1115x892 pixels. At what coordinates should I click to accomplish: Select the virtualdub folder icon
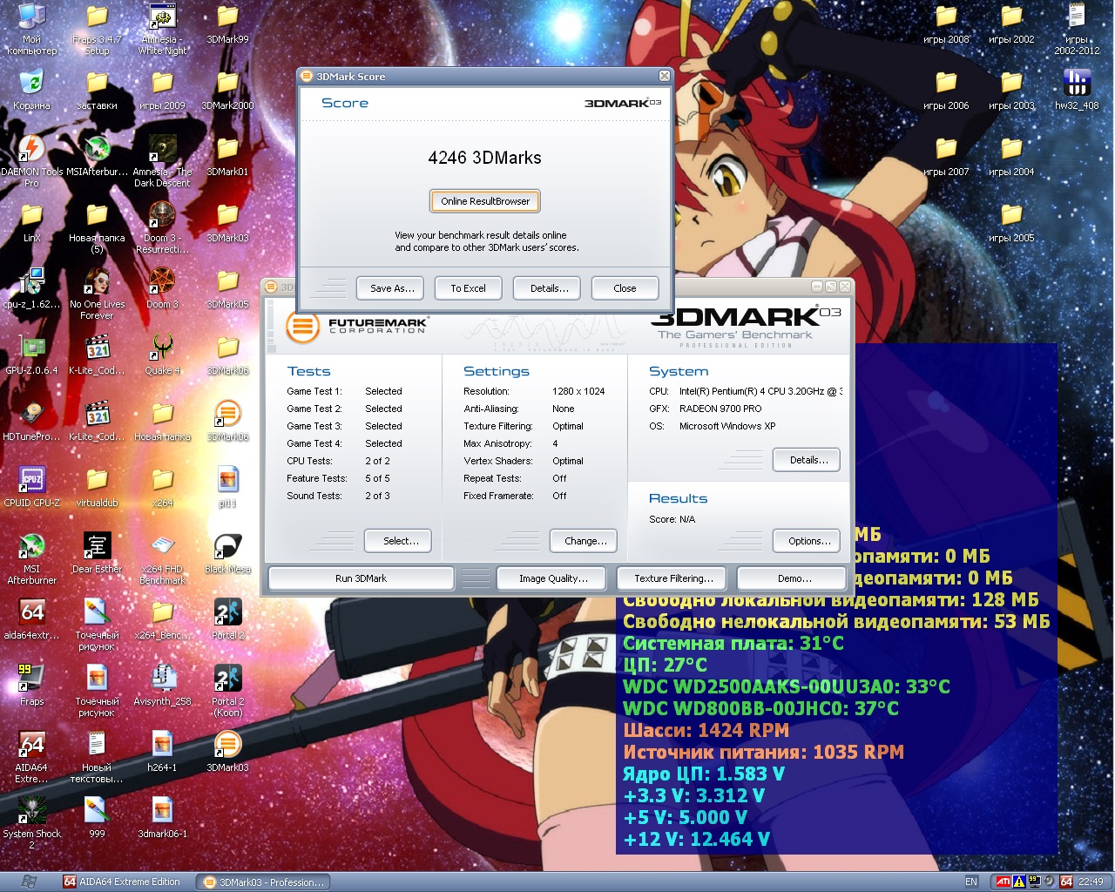[x=97, y=485]
